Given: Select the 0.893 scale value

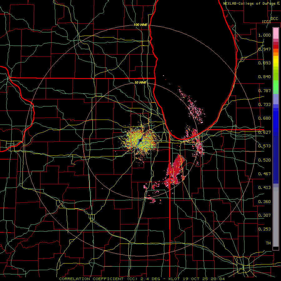Looking at the screenshot, I should [264, 63].
